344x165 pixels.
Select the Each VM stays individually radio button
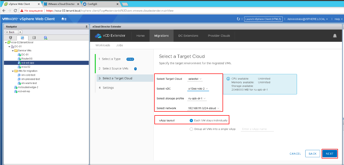[191, 120]
